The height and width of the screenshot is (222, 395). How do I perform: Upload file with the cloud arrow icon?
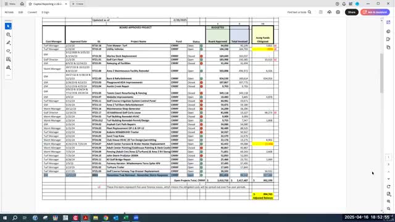coord(329,12)
